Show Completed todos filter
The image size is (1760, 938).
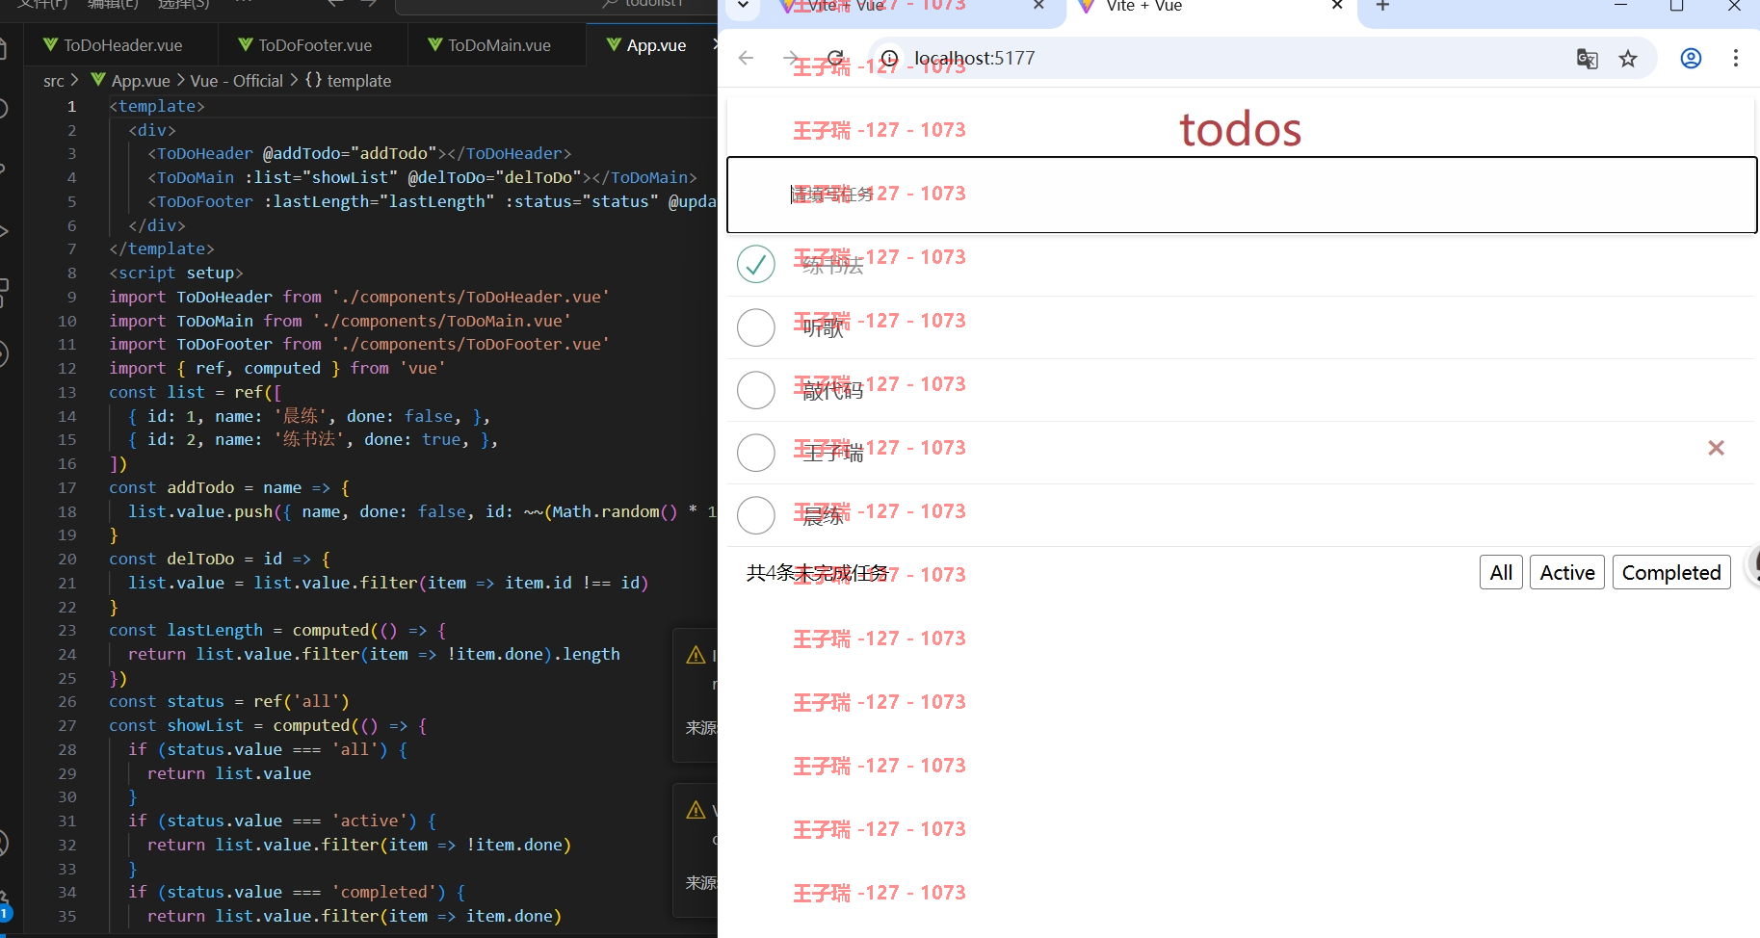1671,572
